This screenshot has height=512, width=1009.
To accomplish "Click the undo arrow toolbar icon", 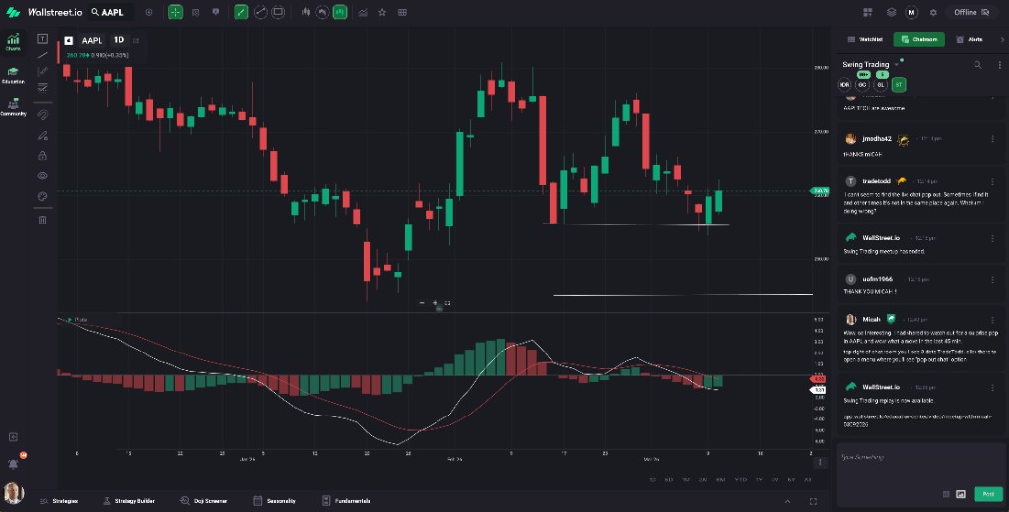I will pyautogui.click(x=322, y=12).
